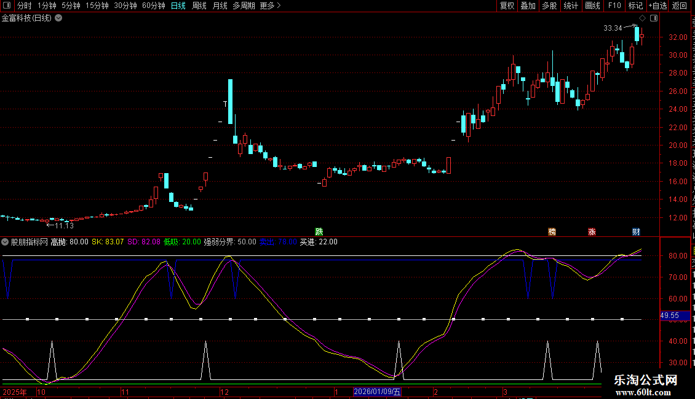Screen dimensions: 695x399
Task: Switch to 分时 view
Action: pyautogui.click(x=25, y=6)
